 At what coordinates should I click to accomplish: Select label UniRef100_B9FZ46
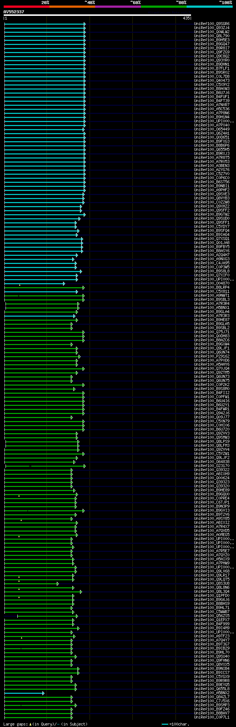(x=212, y=709)
